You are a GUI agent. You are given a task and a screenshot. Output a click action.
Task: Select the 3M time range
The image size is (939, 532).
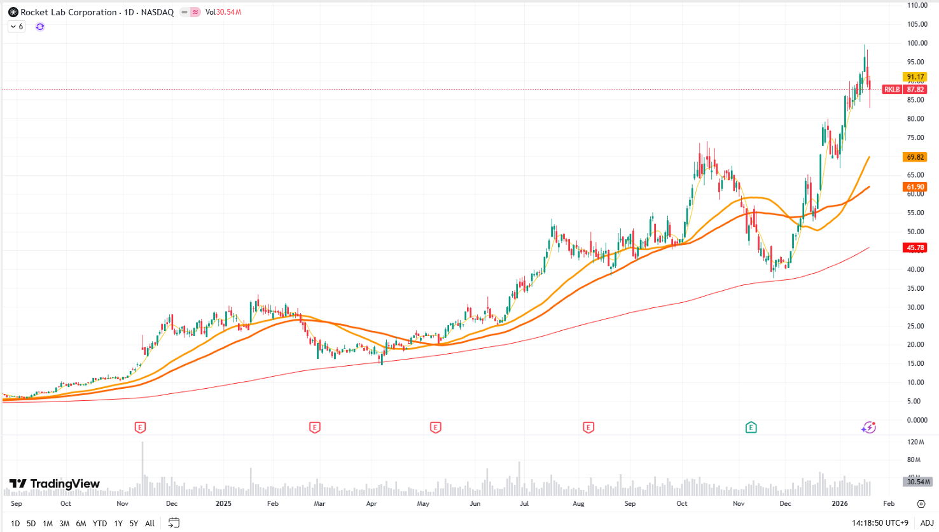coord(64,524)
